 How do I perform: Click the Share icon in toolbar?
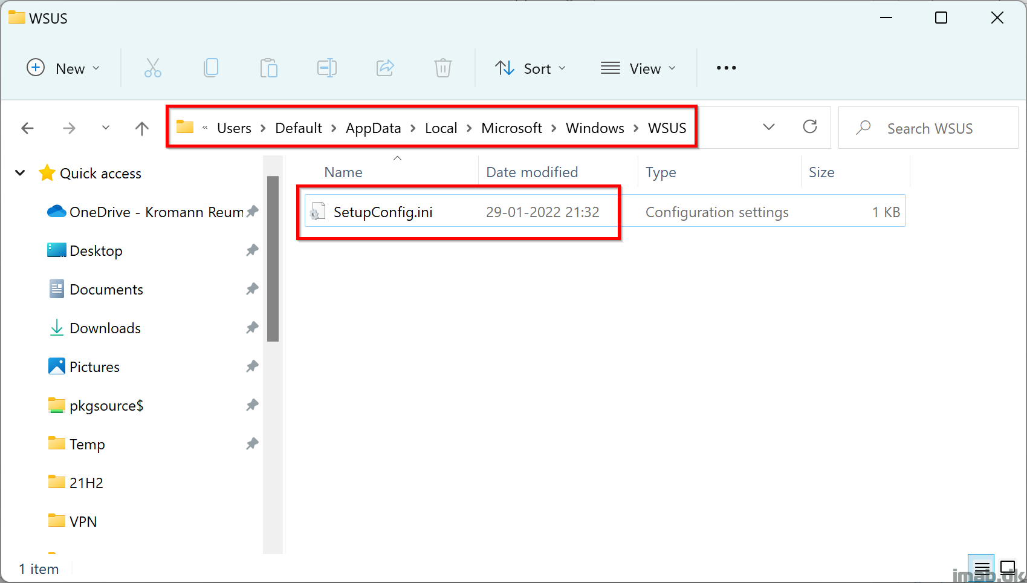coord(385,68)
